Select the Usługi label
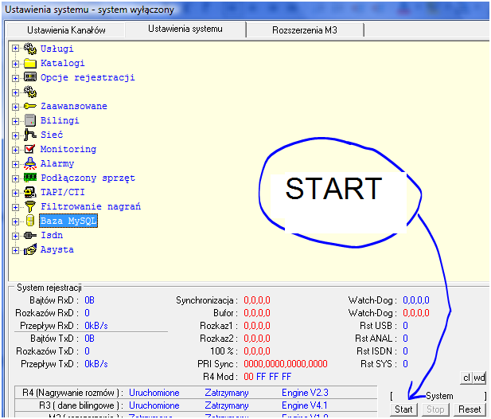 57,49
